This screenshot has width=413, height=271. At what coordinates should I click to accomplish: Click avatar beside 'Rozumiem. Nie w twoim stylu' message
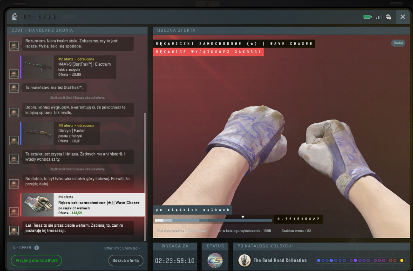(x=14, y=46)
